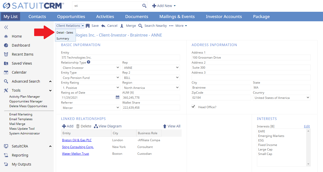Click the Merge icon in toolbar

pos(122,26)
